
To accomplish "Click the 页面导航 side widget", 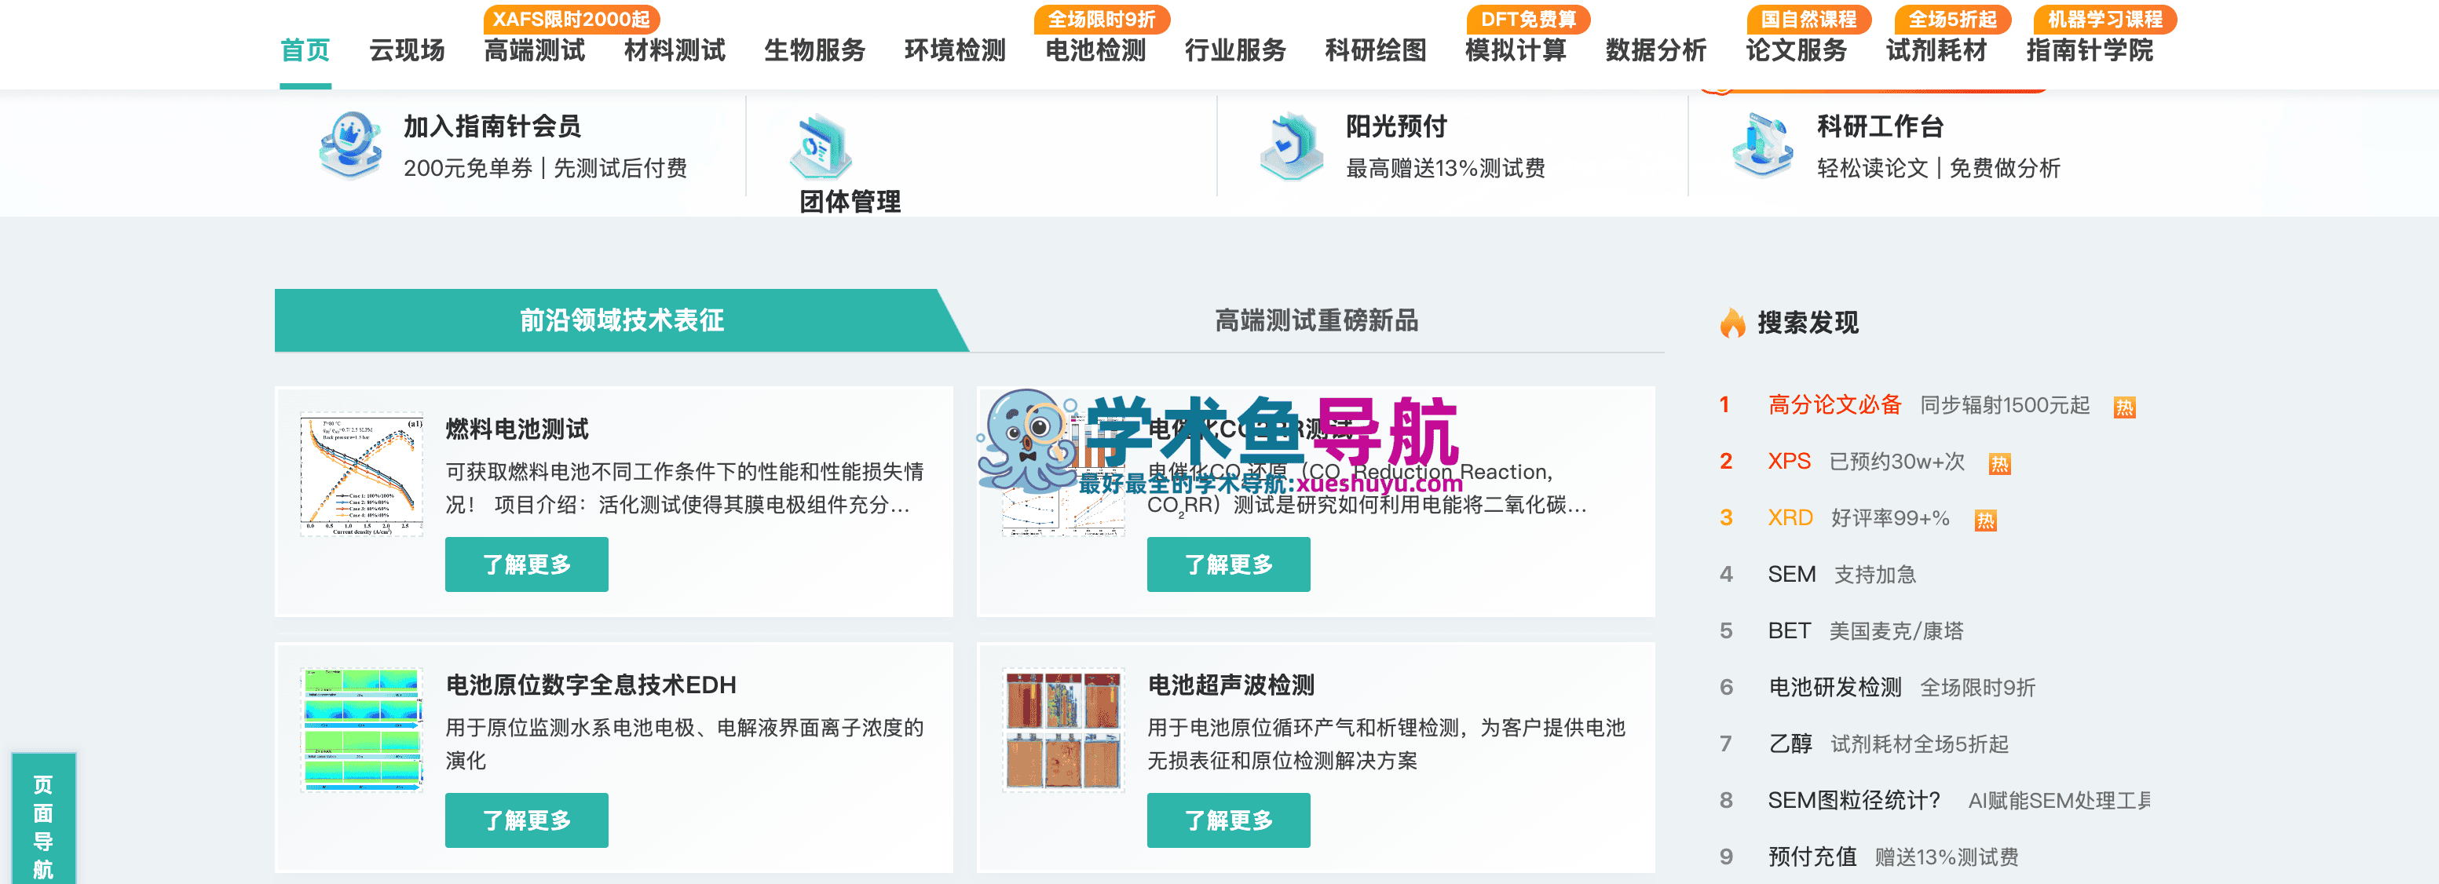I will (43, 820).
